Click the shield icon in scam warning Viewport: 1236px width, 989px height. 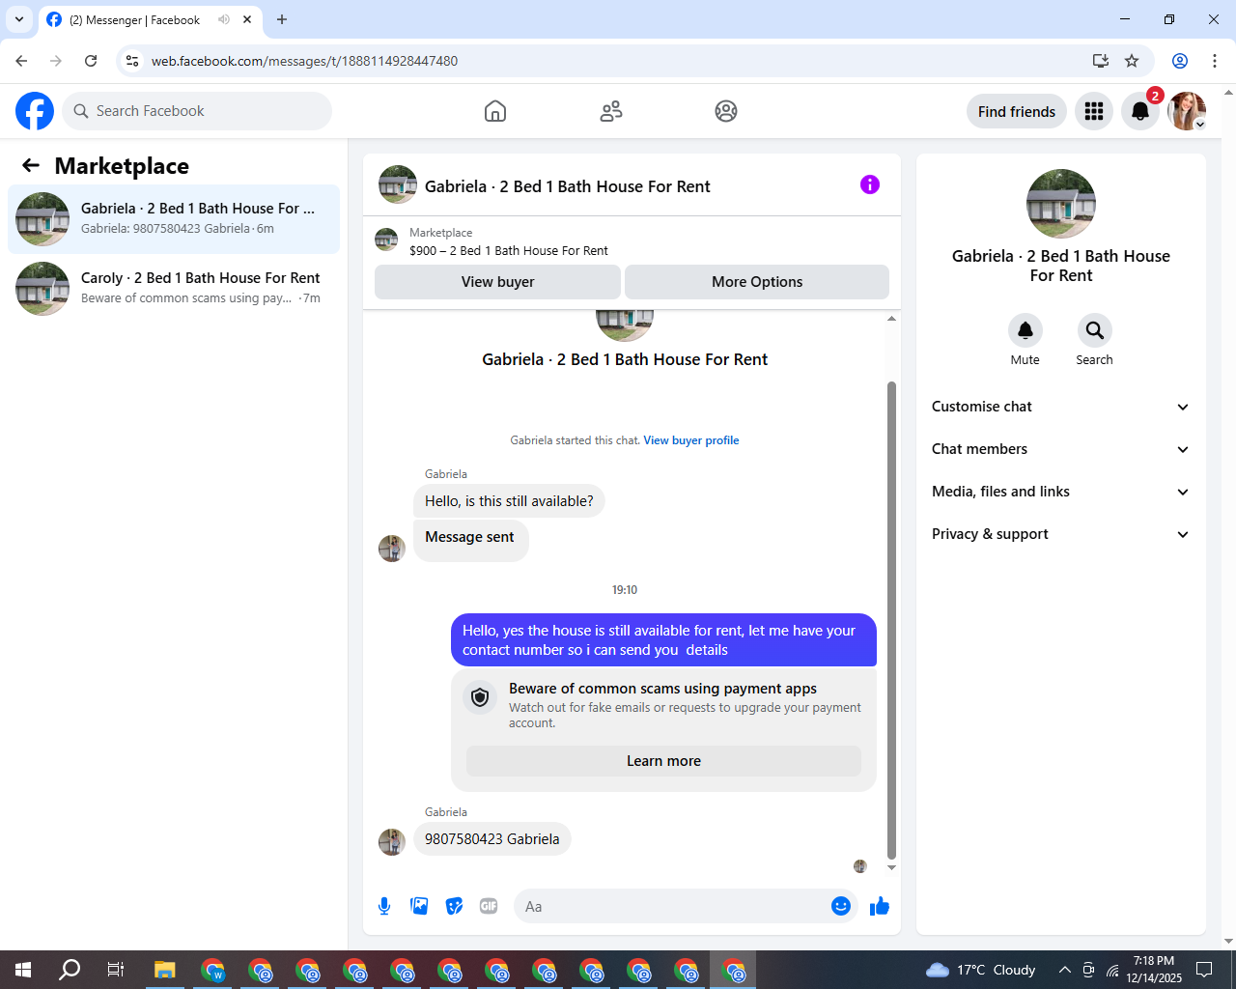pyautogui.click(x=480, y=696)
